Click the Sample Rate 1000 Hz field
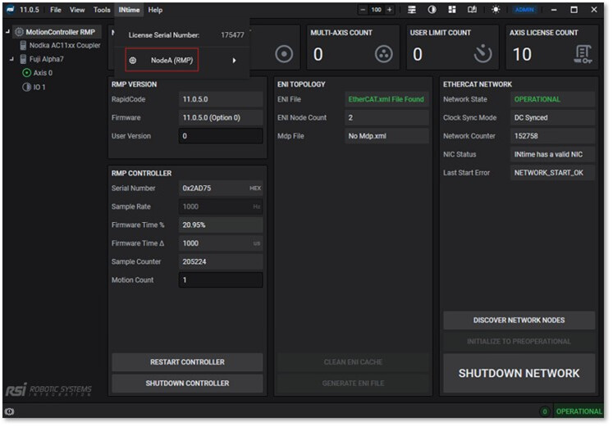This screenshot has height=427, width=613. (221, 207)
